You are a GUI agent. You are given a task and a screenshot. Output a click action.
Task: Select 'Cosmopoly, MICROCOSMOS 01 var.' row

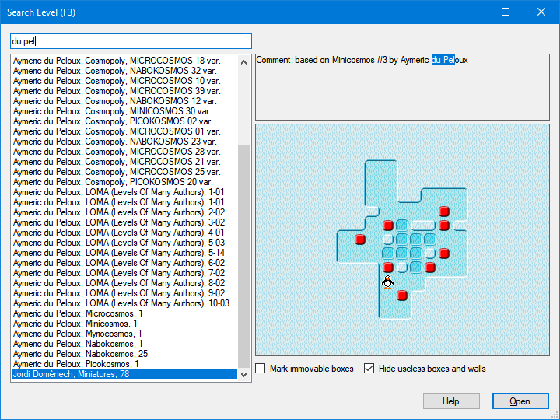(x=124, y=131)
